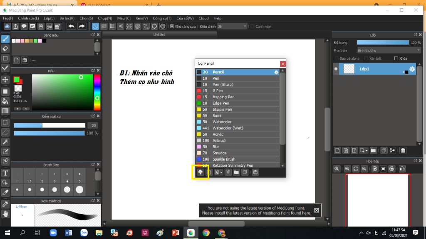The image size is (426, 239).
Task: Hide Lớp1 layer visibility dot
Action: click(336, 69)
